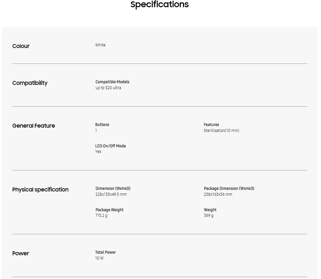The image size is (321, 279).
Task: Select 'up to S20 ultra' text
Action: click(108, 88)
